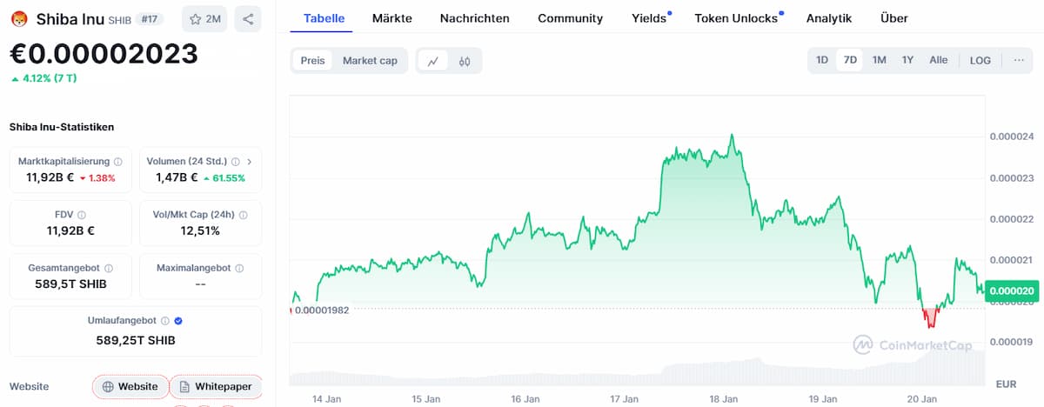Set chart range to 1Y

click(908, 60)
